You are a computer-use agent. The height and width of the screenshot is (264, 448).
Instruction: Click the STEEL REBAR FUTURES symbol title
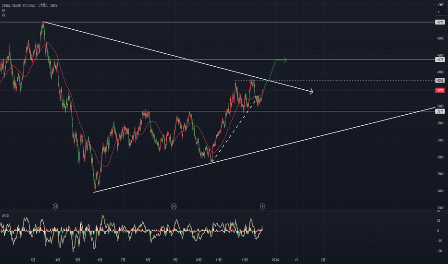tap(29, 5)
